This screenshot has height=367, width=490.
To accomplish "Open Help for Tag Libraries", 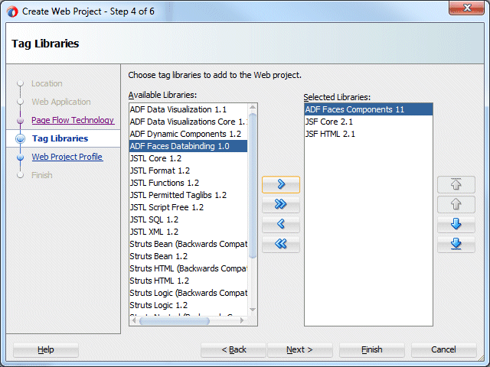I will coord(46,349).
